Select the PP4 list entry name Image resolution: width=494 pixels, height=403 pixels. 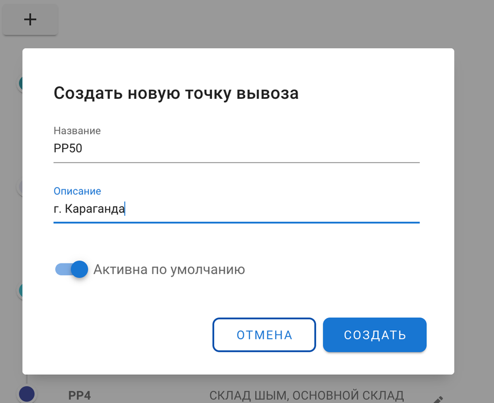click(80, 396)
